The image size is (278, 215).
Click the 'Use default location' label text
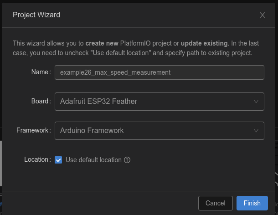[93, 160]
